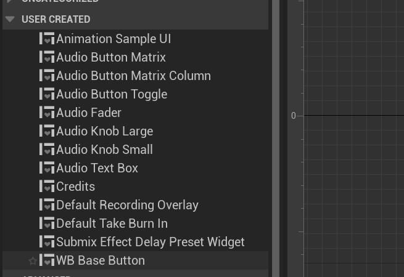Click the Animation Sample UI widget icon

[47, 39]
